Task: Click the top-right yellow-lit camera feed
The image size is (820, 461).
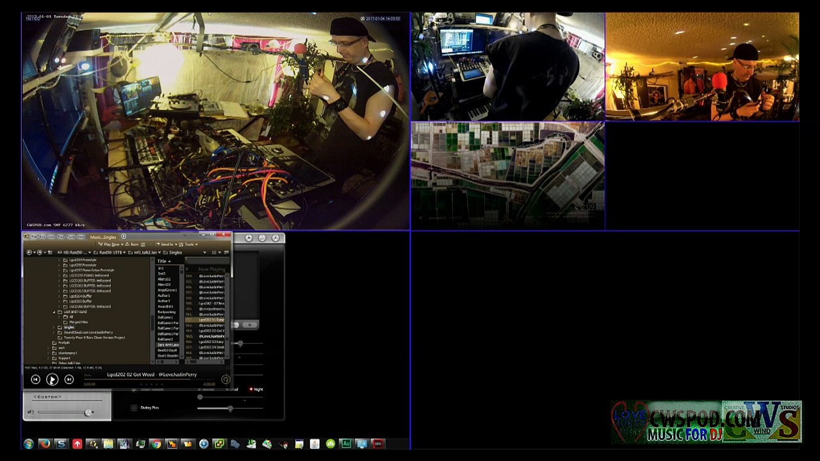Action: (x=702, y=67)
